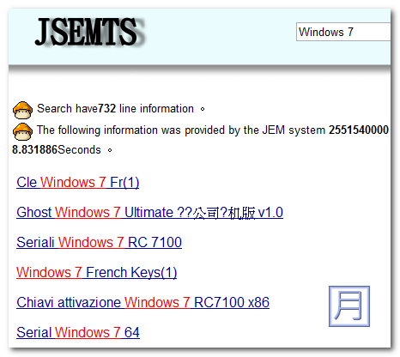Open the Cle Windows 7 Fr(1) link

pyautogui.click(x=78, y=183)
